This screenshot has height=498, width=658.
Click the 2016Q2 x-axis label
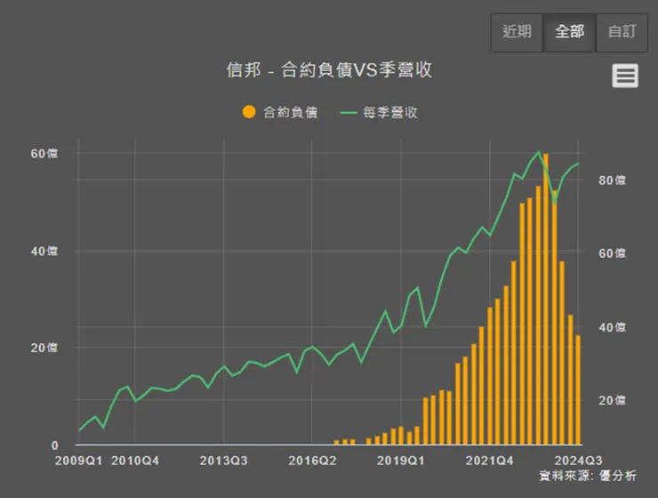point(312,461)
